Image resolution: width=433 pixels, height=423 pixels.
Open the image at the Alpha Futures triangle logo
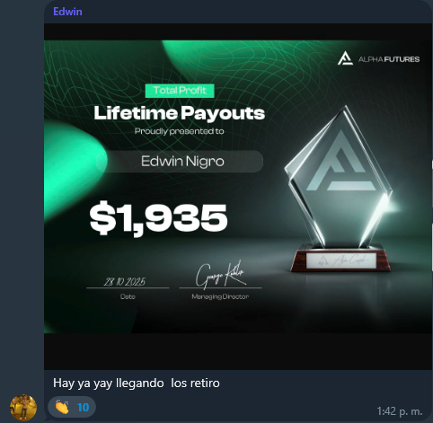pos(345,58)
